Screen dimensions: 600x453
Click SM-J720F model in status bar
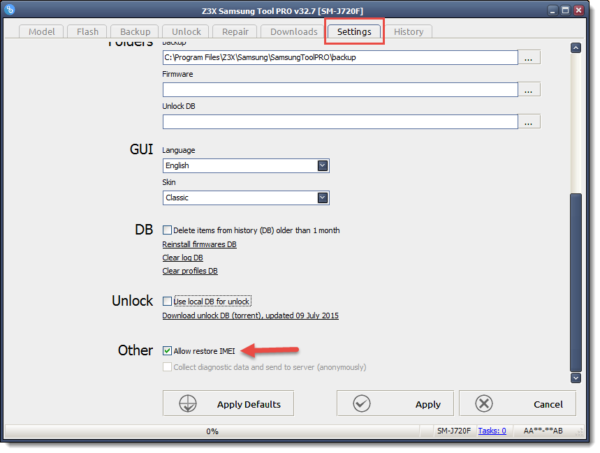tap(454, 431)
